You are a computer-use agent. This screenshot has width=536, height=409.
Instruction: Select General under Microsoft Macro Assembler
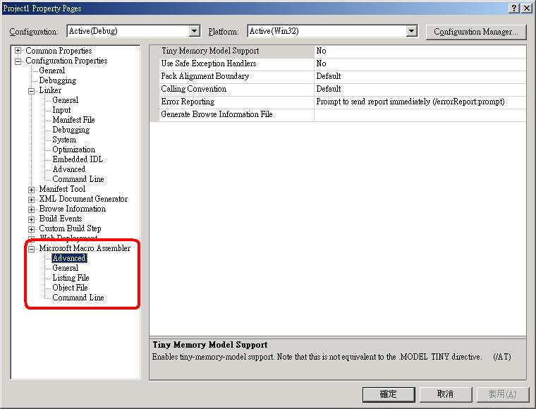[x=65, y=268]
